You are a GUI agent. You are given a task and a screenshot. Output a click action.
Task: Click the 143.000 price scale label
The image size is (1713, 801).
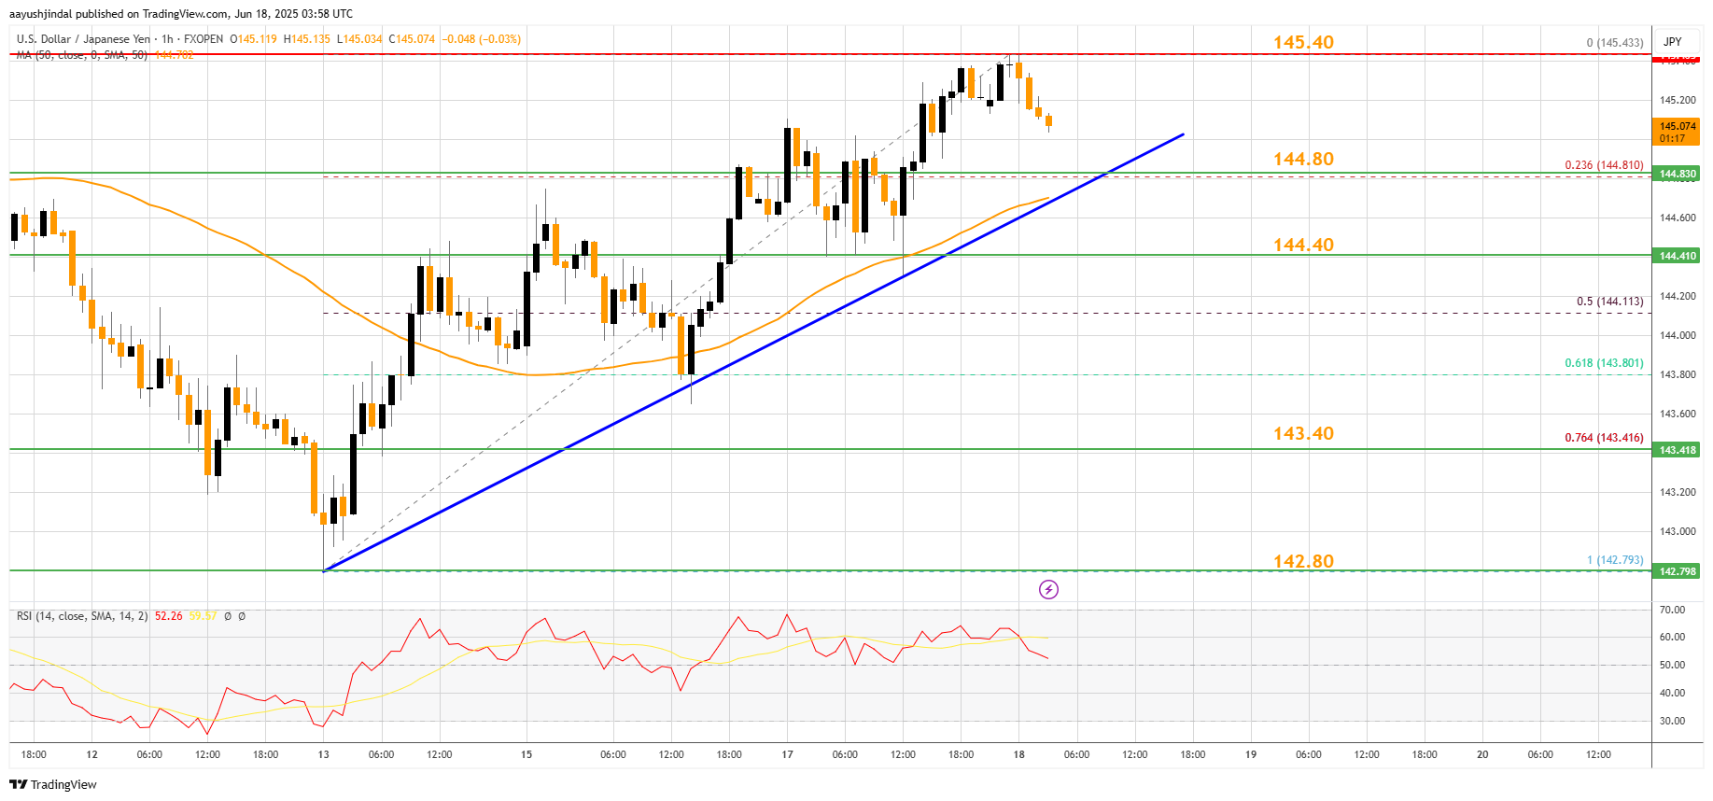(1678, 531)
